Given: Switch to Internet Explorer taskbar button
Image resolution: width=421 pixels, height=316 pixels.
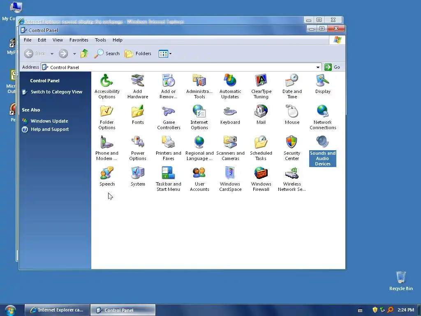Looking at the screenshot, I should tap(57, 310).
